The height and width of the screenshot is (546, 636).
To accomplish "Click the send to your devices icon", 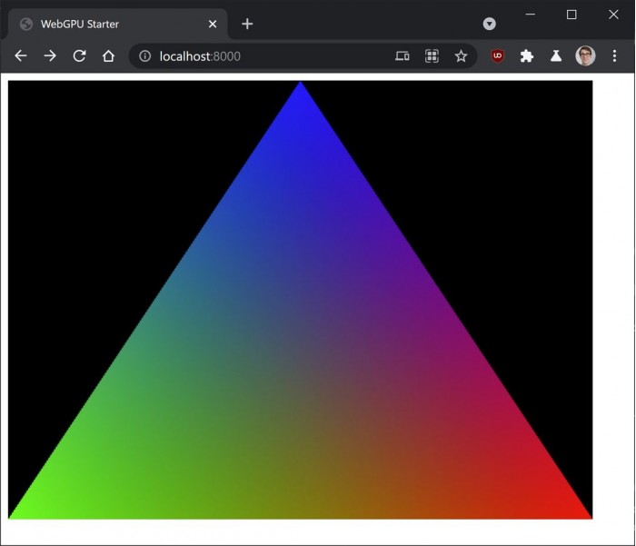I will point(402,56).
